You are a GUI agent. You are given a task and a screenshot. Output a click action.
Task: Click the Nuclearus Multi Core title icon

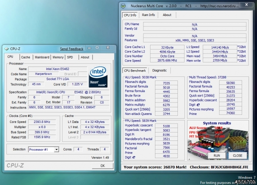coord(123,6)
